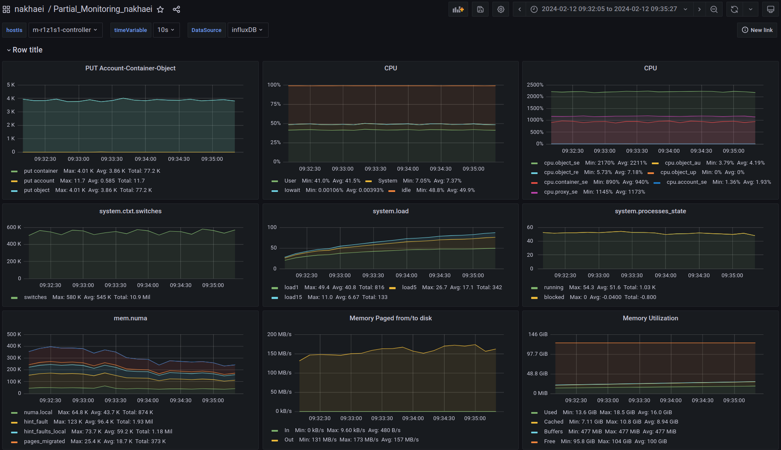Toggle the put container series legend

[40, 171]
